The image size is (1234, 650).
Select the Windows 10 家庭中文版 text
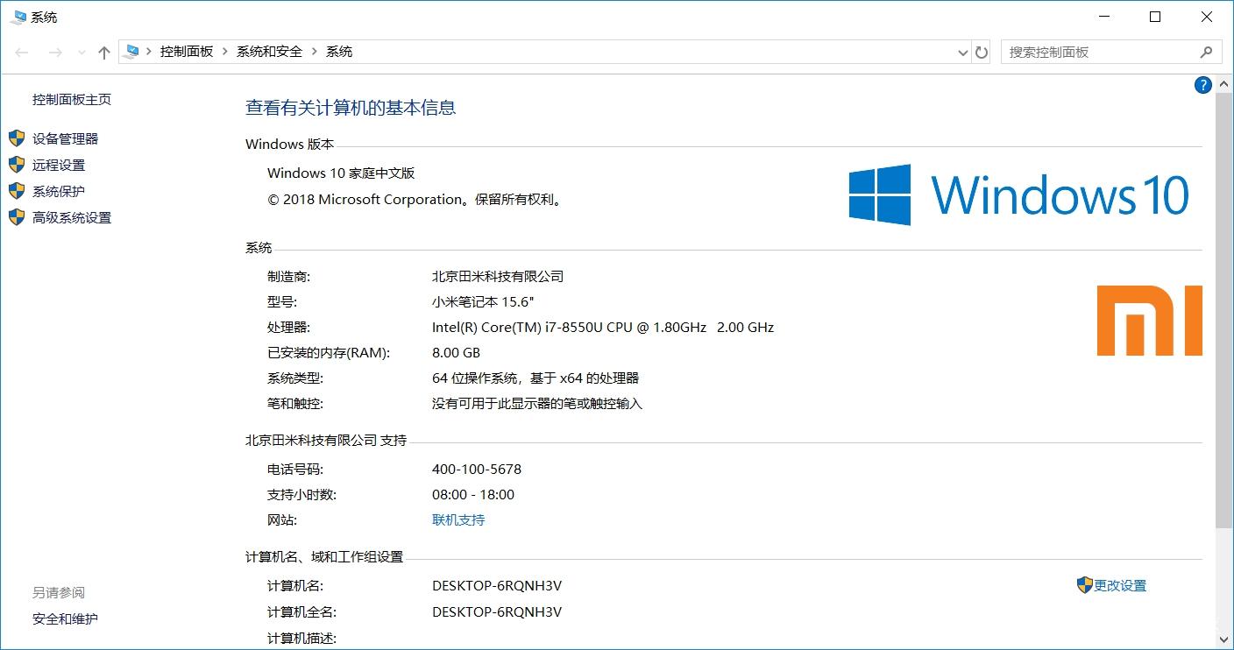(341, 173)
